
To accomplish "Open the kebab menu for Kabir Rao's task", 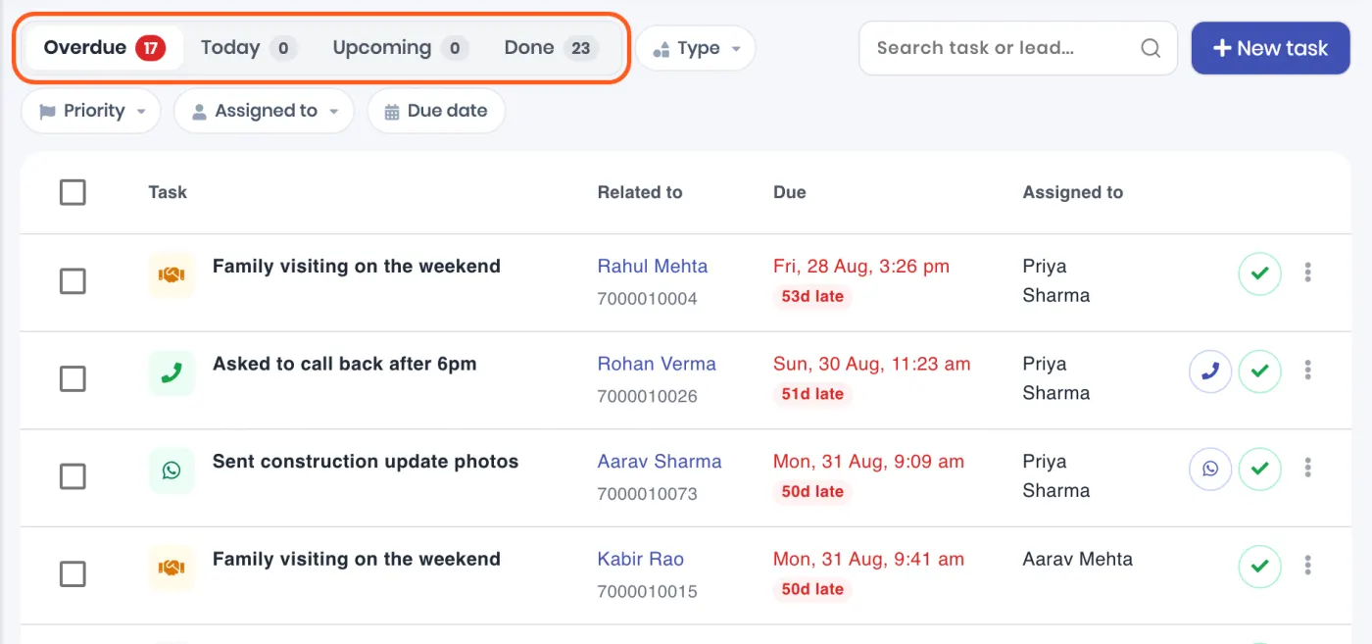I will coord(1308,566).
